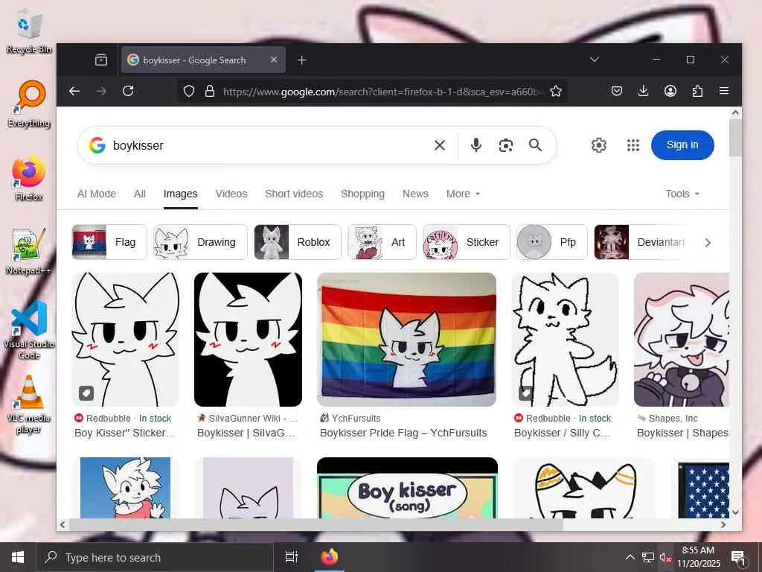Open the Pocket save icon

617,91
